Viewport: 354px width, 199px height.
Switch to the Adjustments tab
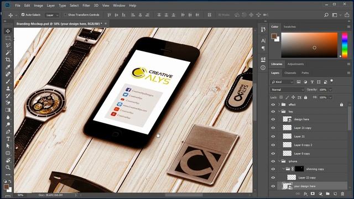pyautogui.click(x=295, y=64)
